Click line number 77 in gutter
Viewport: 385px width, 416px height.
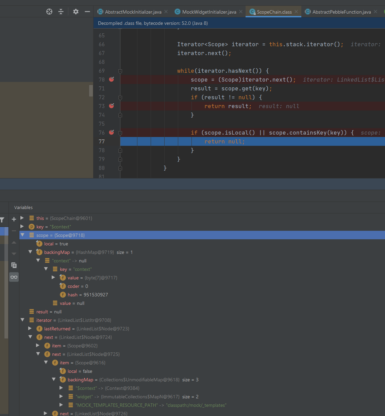coord(102,141)
